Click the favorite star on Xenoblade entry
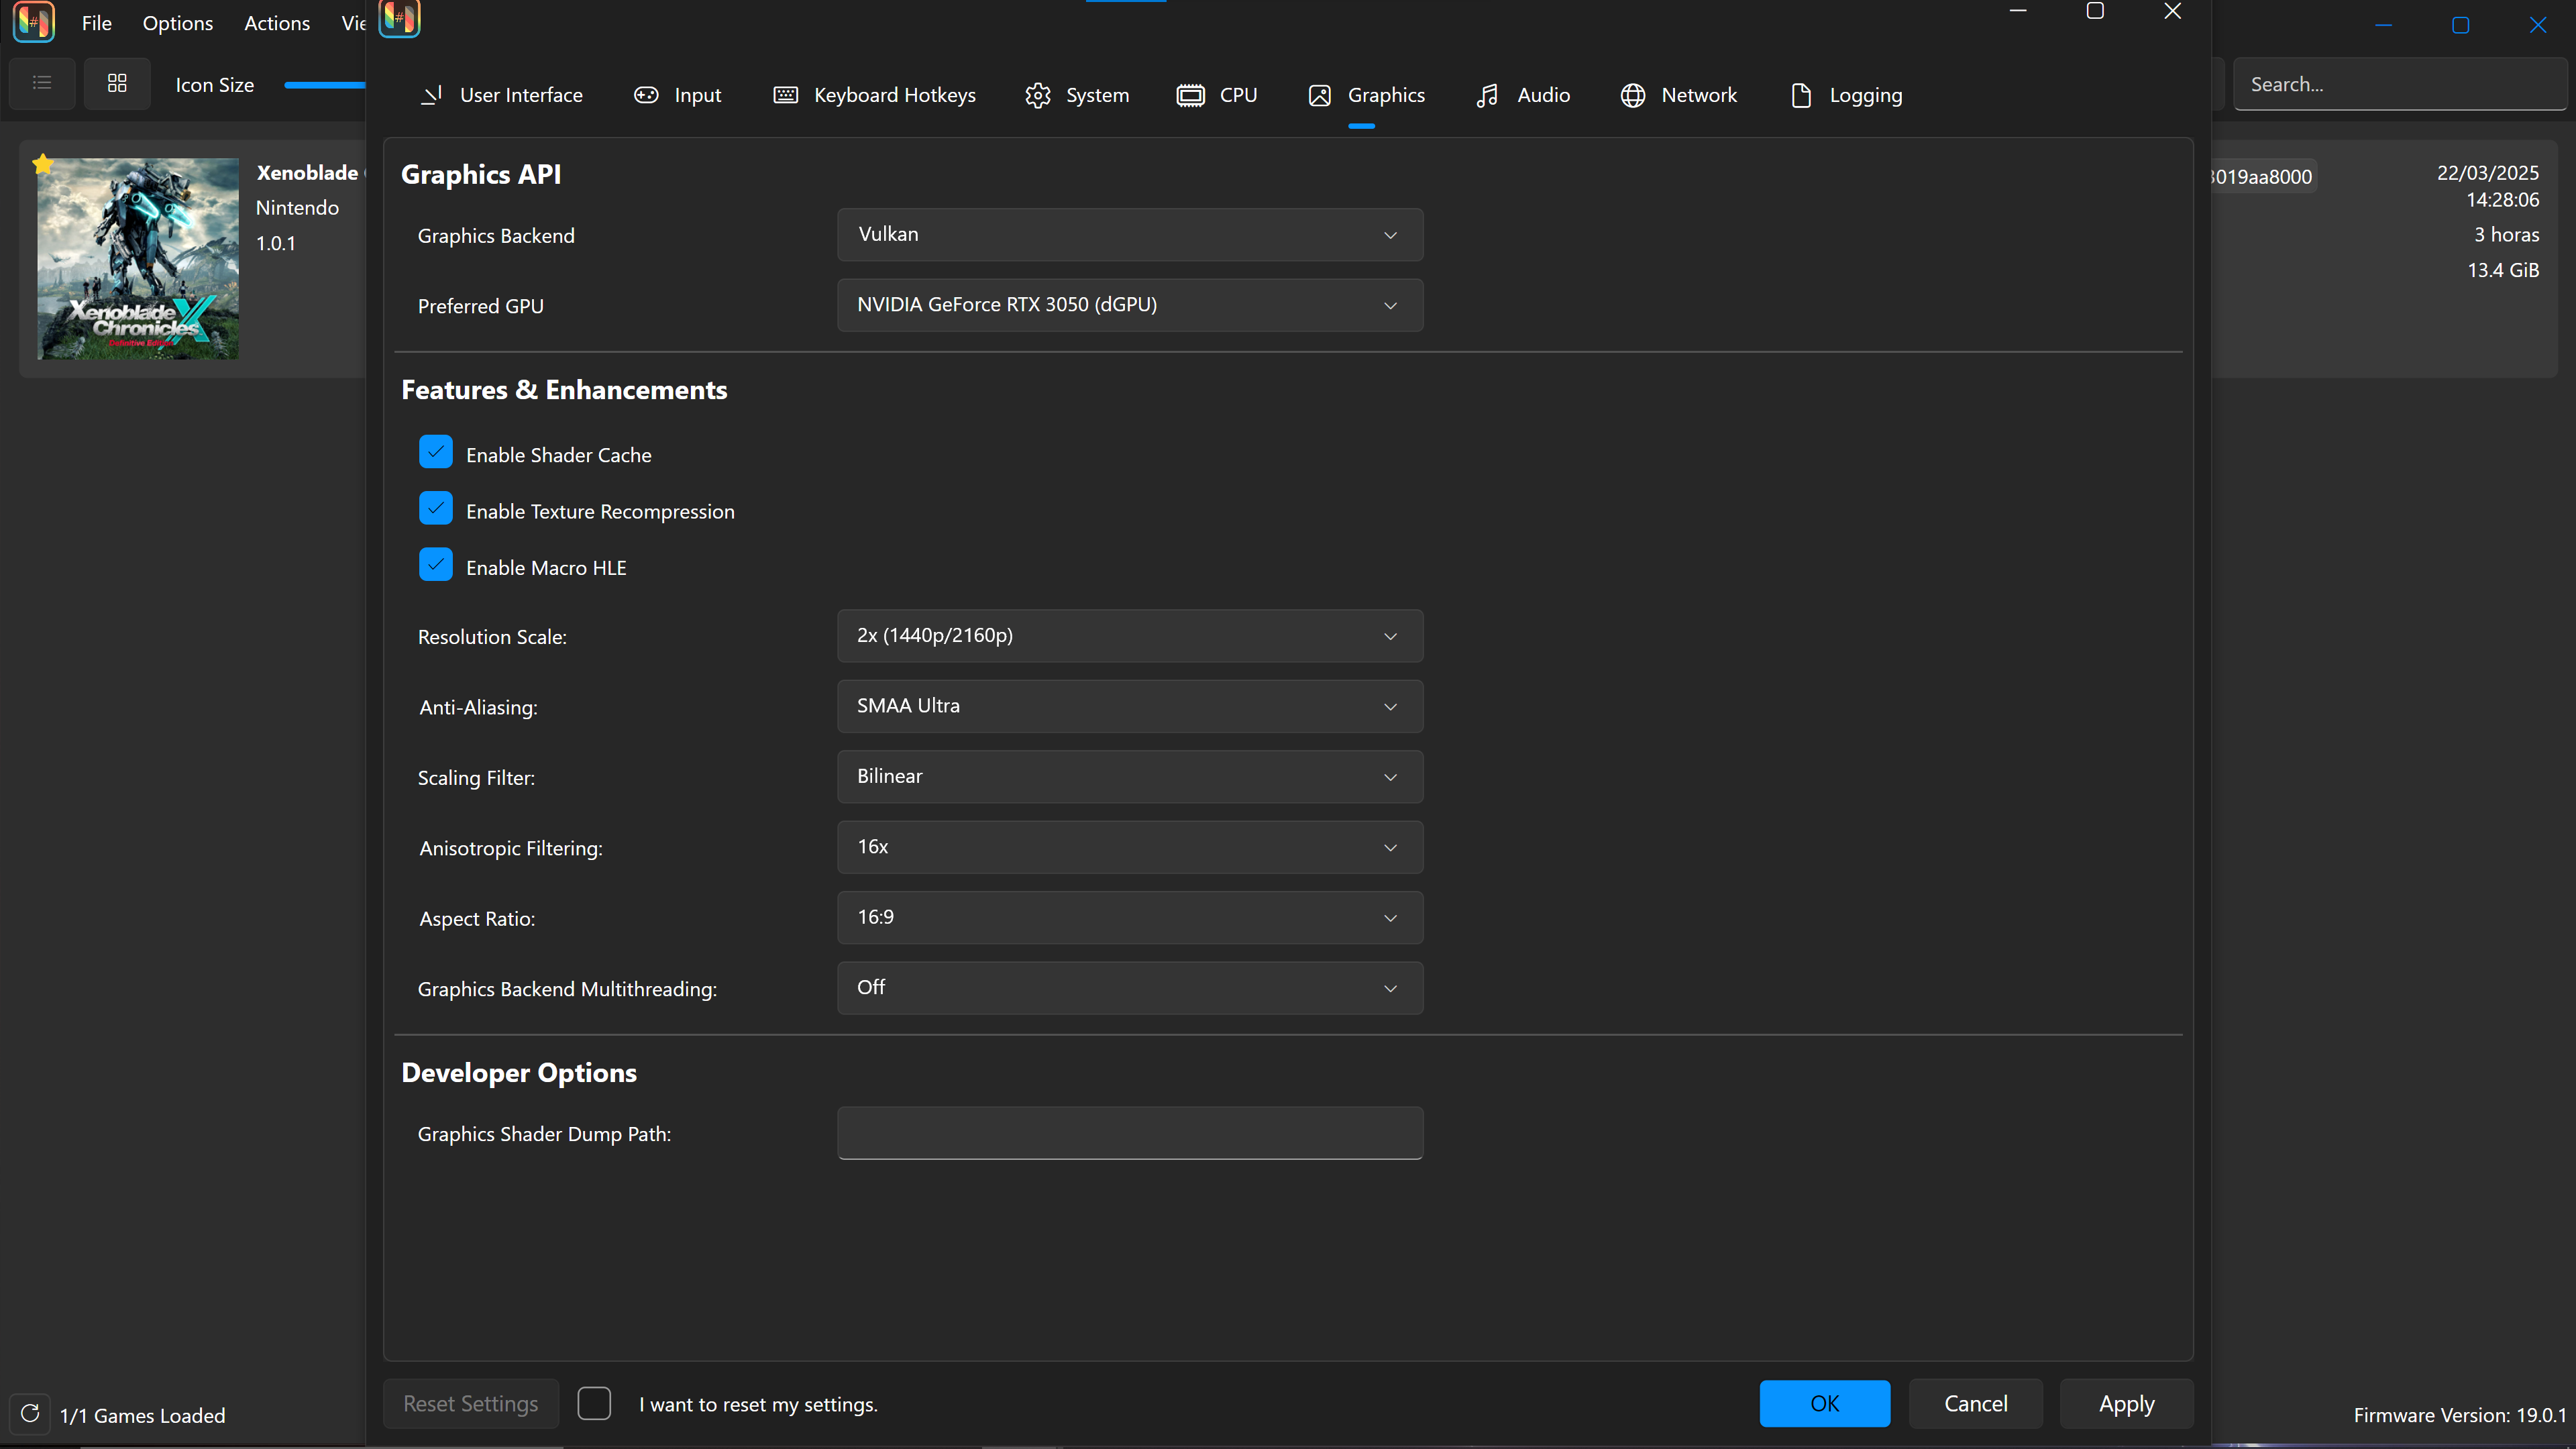Viewport: 2576px width, 1449px height. click(42, 165)
